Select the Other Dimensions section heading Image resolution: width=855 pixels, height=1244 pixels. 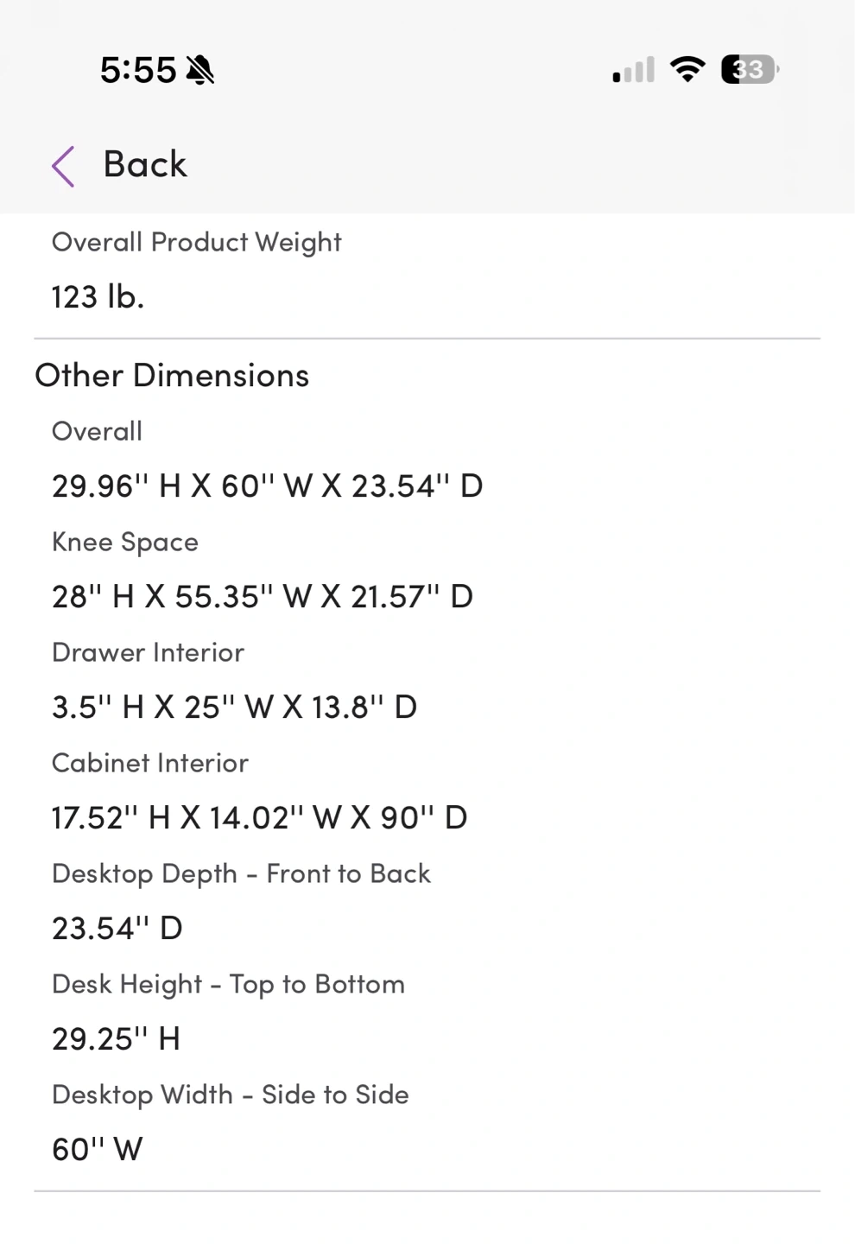click(x=172, y=376)
